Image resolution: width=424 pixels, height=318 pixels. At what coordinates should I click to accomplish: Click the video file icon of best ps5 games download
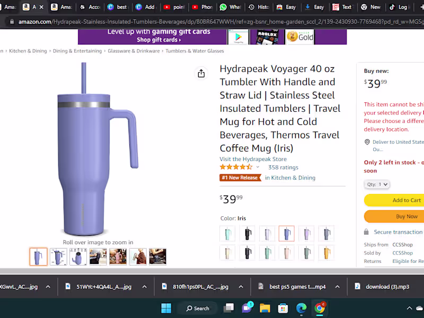261,286
